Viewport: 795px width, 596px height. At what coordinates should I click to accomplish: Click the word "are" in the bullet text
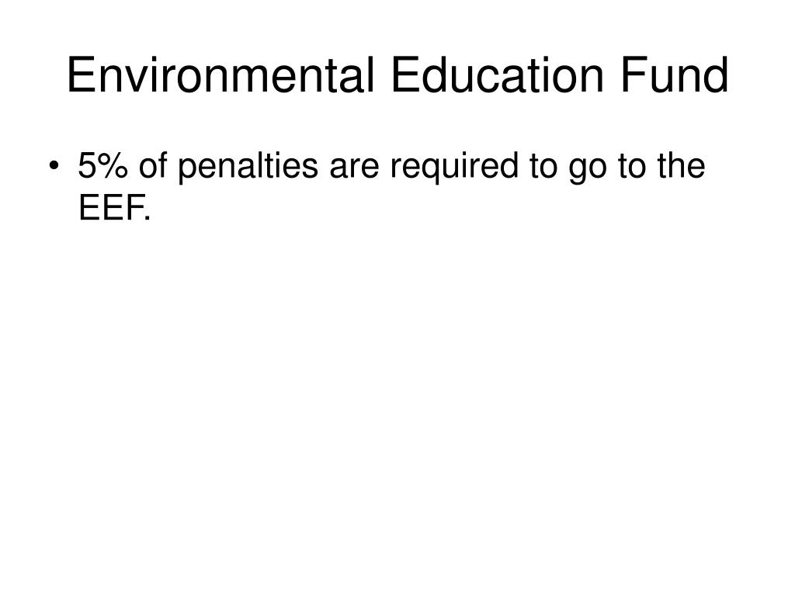tap(354, 169)
